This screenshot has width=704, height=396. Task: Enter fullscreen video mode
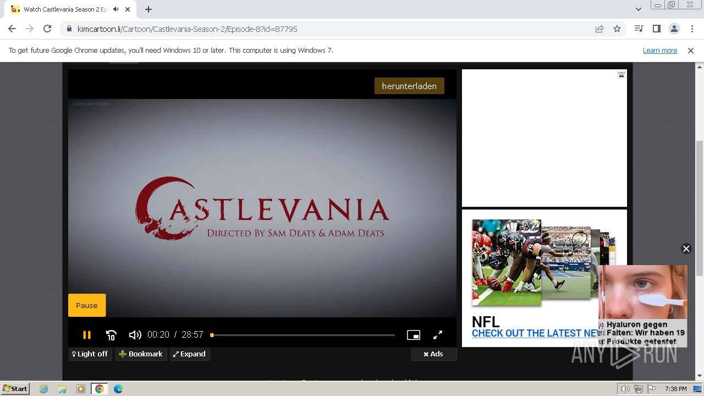point(438,334)
